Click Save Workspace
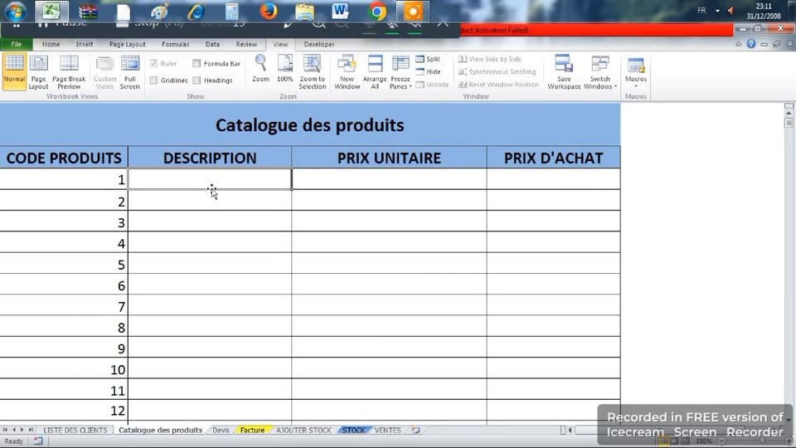796x448 pixels. (x=564, y=71)
